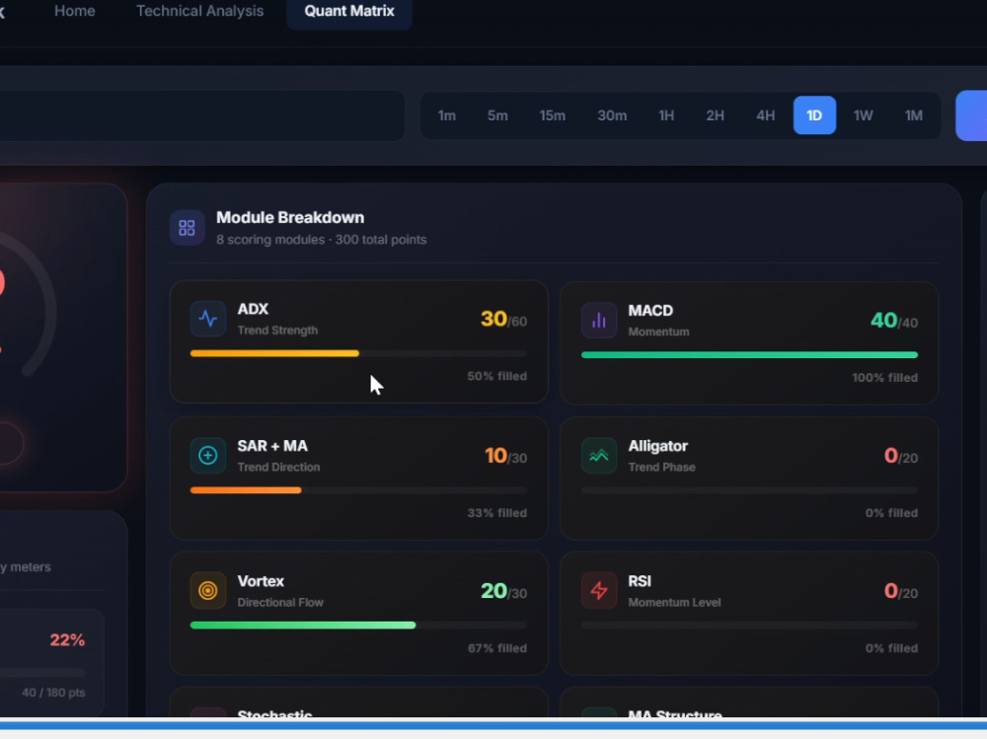Viewport: 987px width, 739px height.
Task: Click the RSI lightning bolt icon
Action: coord(599,590)
